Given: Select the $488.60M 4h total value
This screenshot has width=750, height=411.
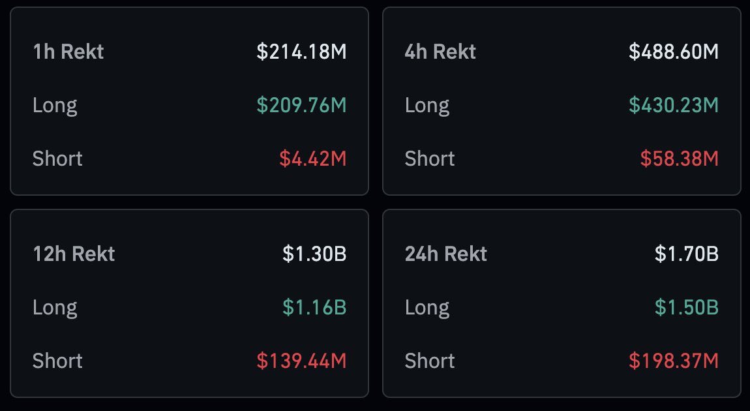Looking at the screenshot, I should click(x=674, y=52).
